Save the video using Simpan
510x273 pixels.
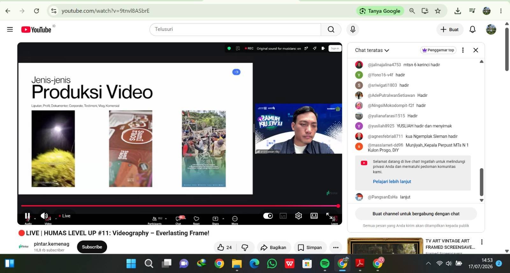[x=310, y=248]
